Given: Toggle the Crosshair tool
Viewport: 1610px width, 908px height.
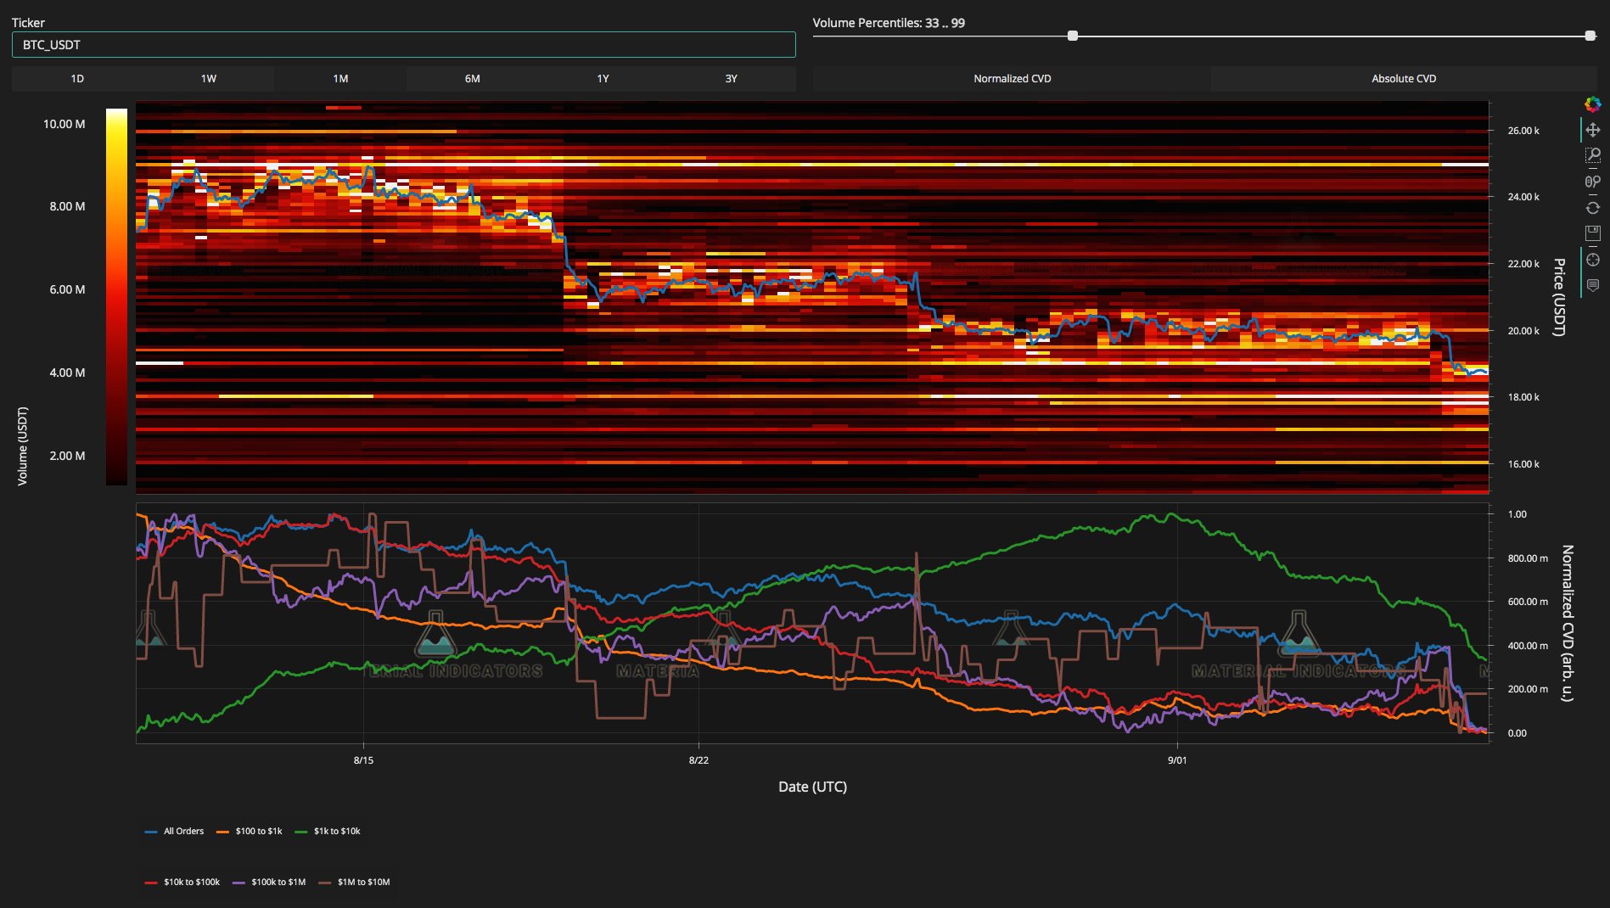Looking at the screenshot, I should pos(1592,260).
